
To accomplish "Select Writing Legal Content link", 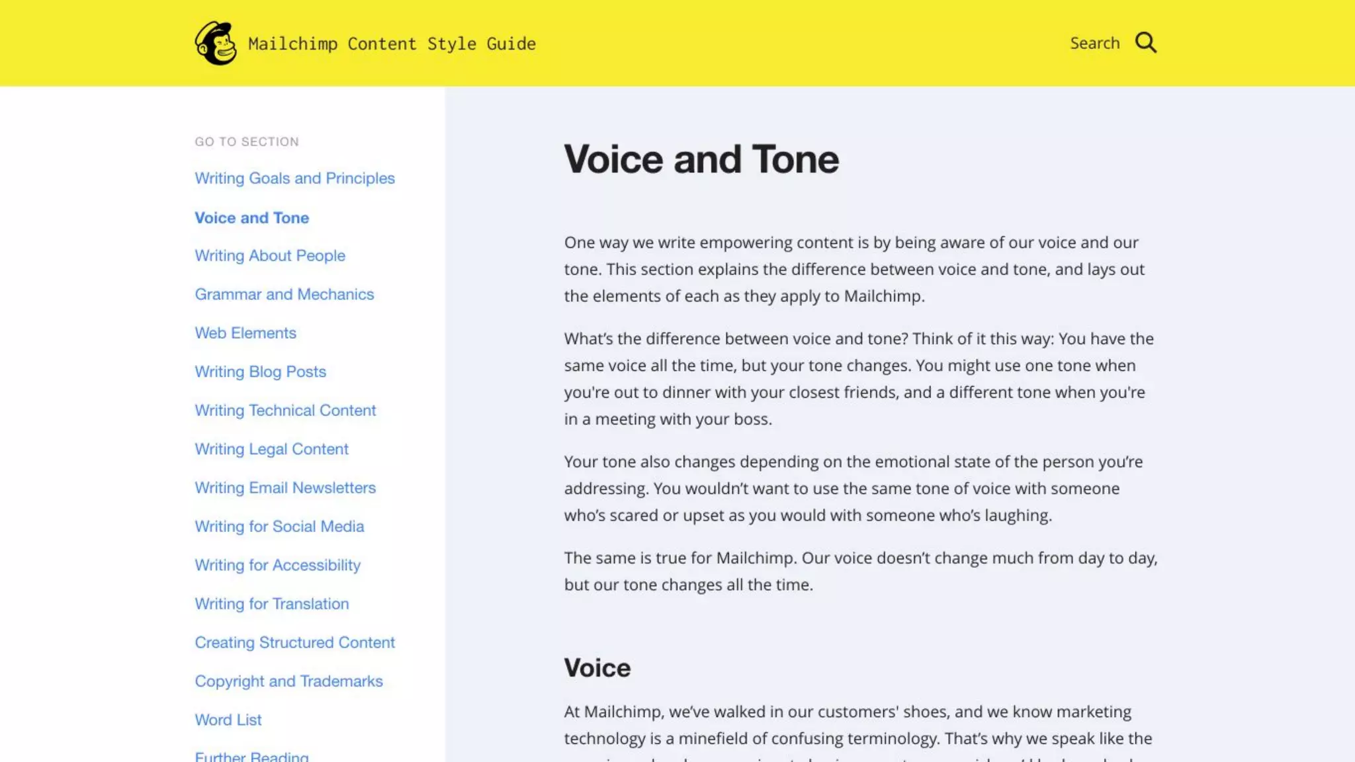I will pyautogui.click(x=271, y=449).
